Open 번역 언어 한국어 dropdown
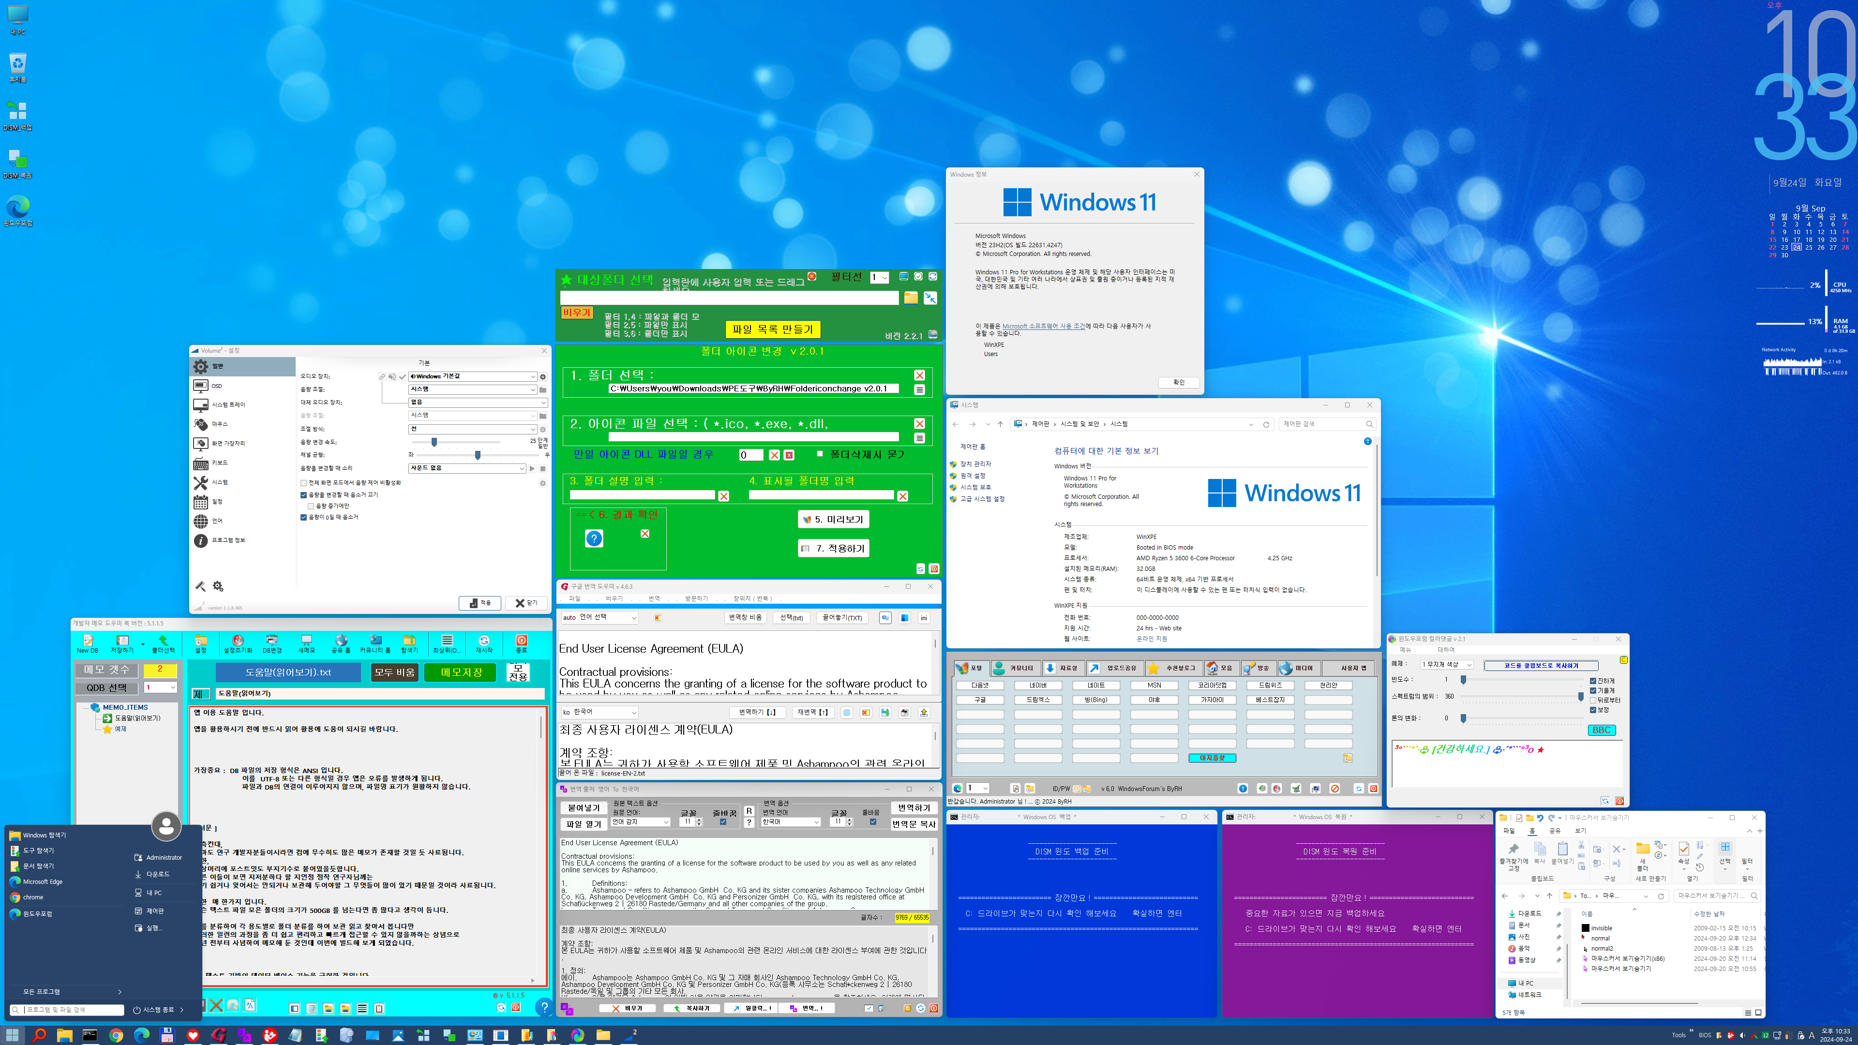The width and height of the screenshot is (1858, 1045). pos(791,822)
